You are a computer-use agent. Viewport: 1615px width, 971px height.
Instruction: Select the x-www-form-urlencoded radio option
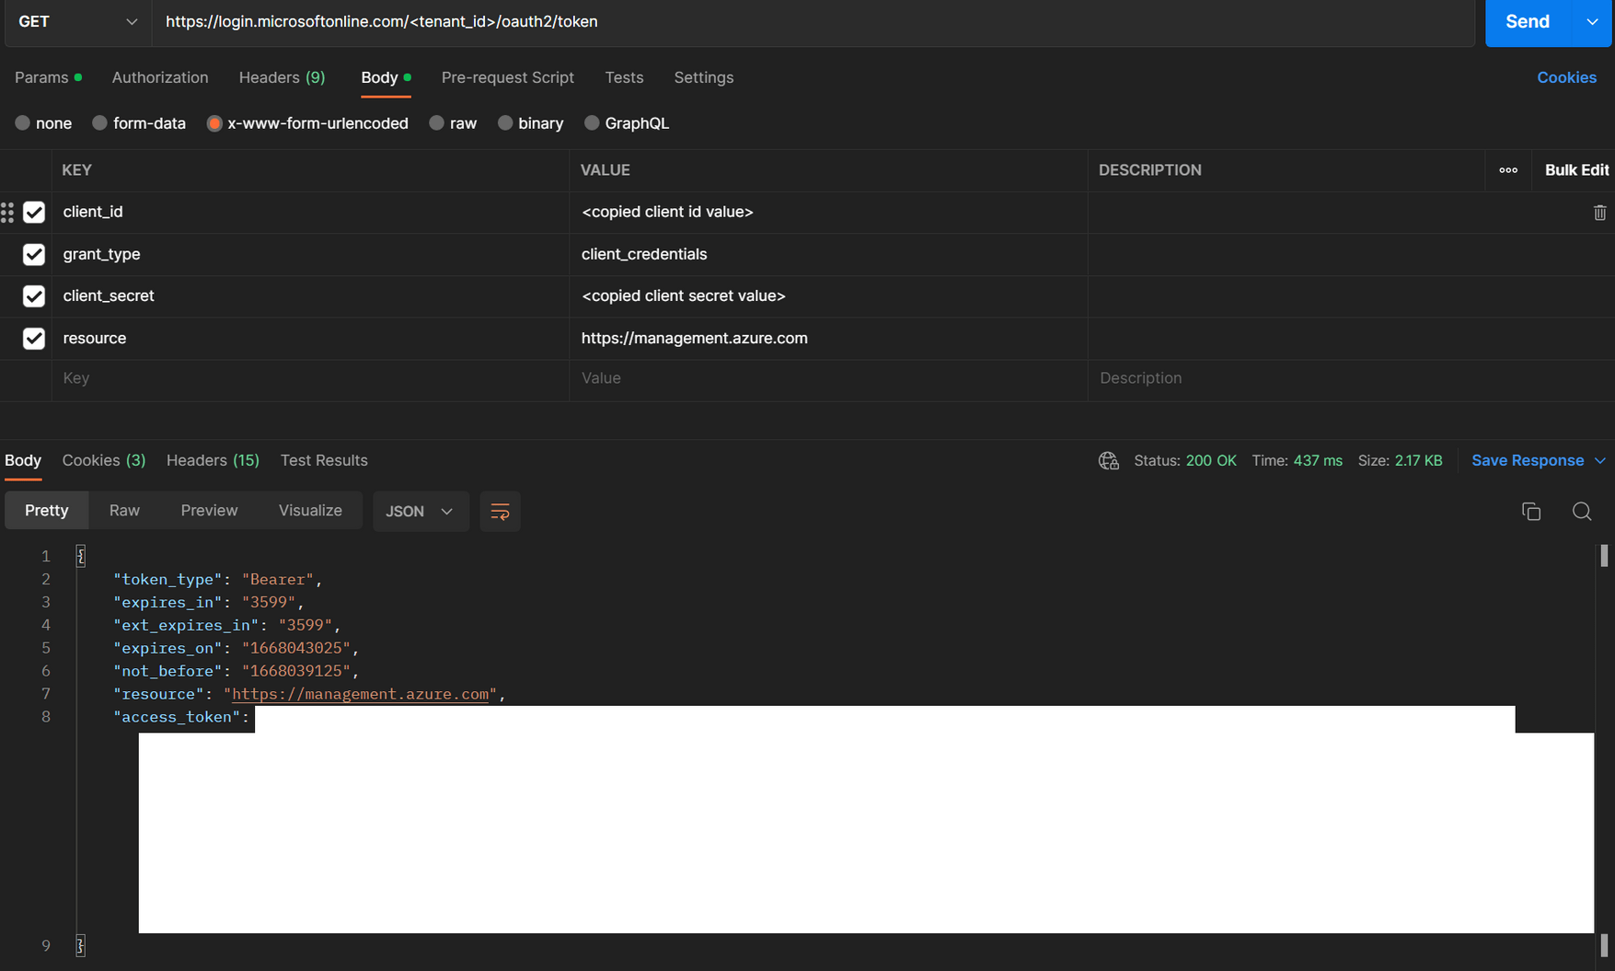point(214,123)
